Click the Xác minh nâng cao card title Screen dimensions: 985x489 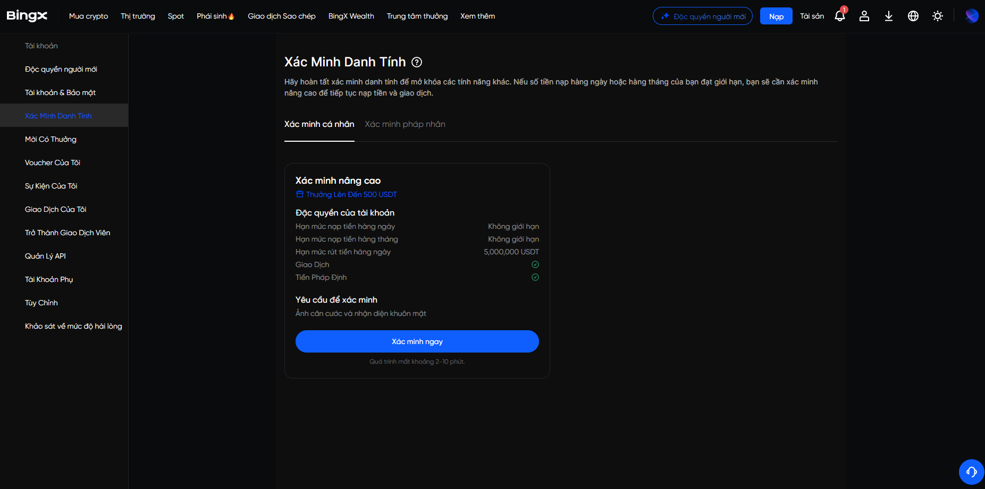pyautogui.click(x=338, y=181)
